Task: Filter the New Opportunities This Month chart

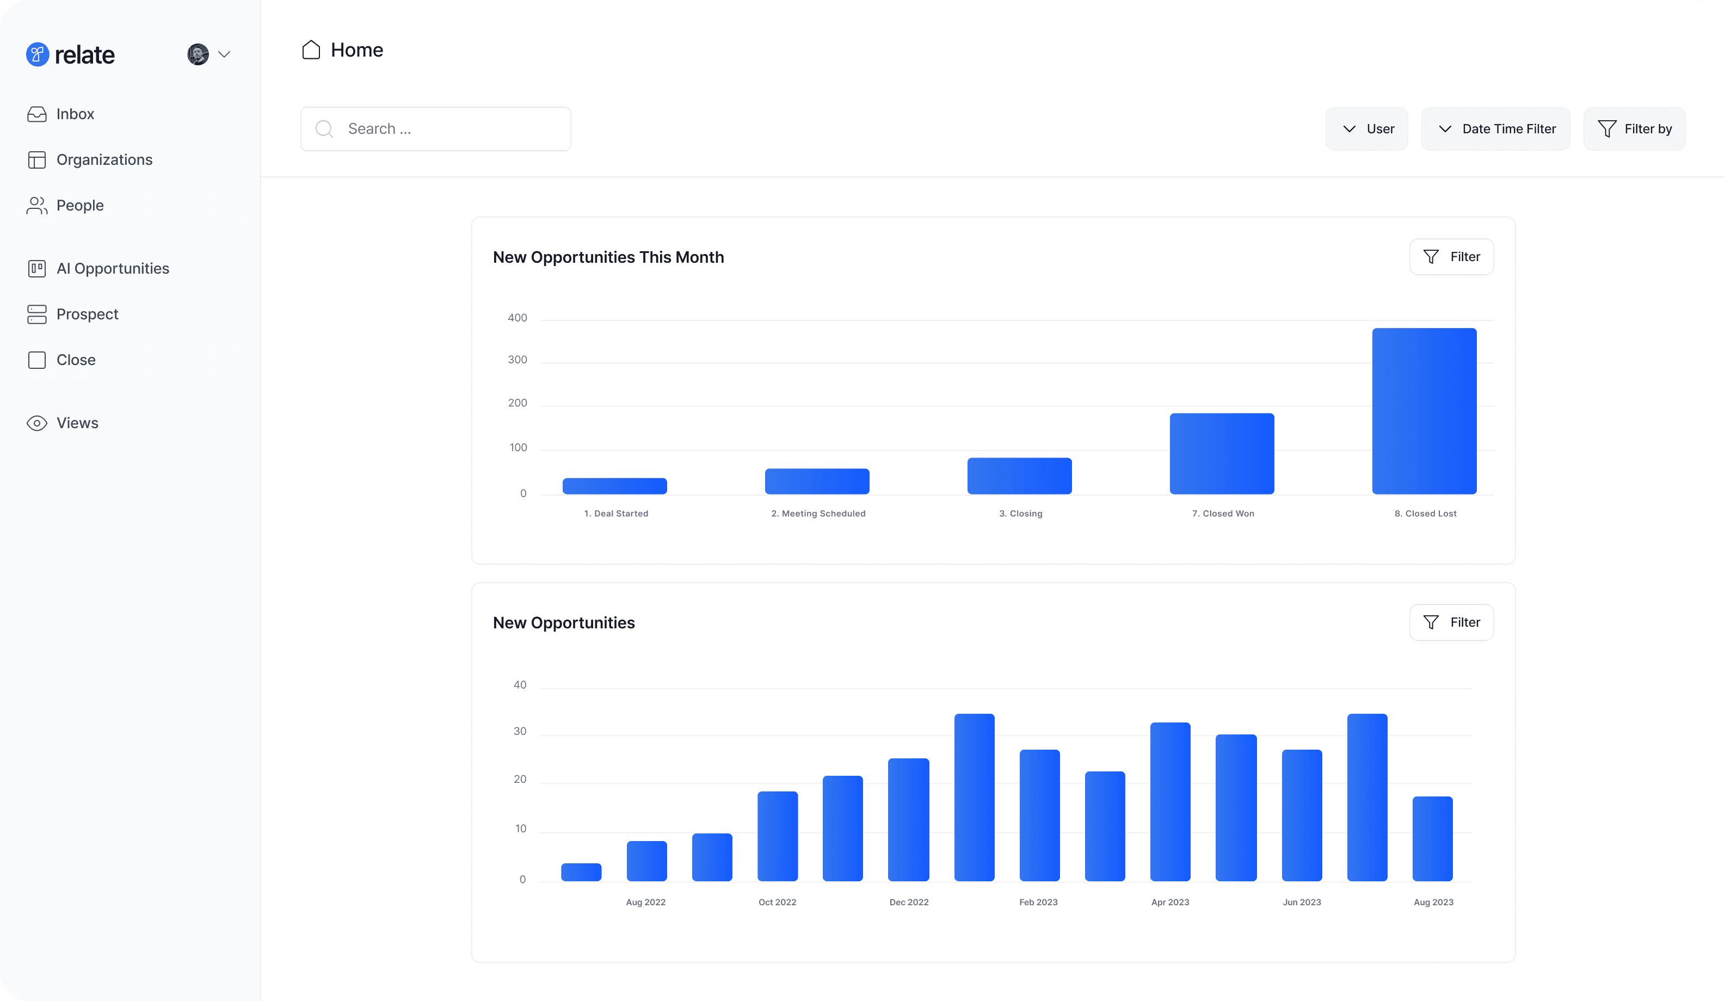Action: pyautogui.click(x=1451, y=257)
